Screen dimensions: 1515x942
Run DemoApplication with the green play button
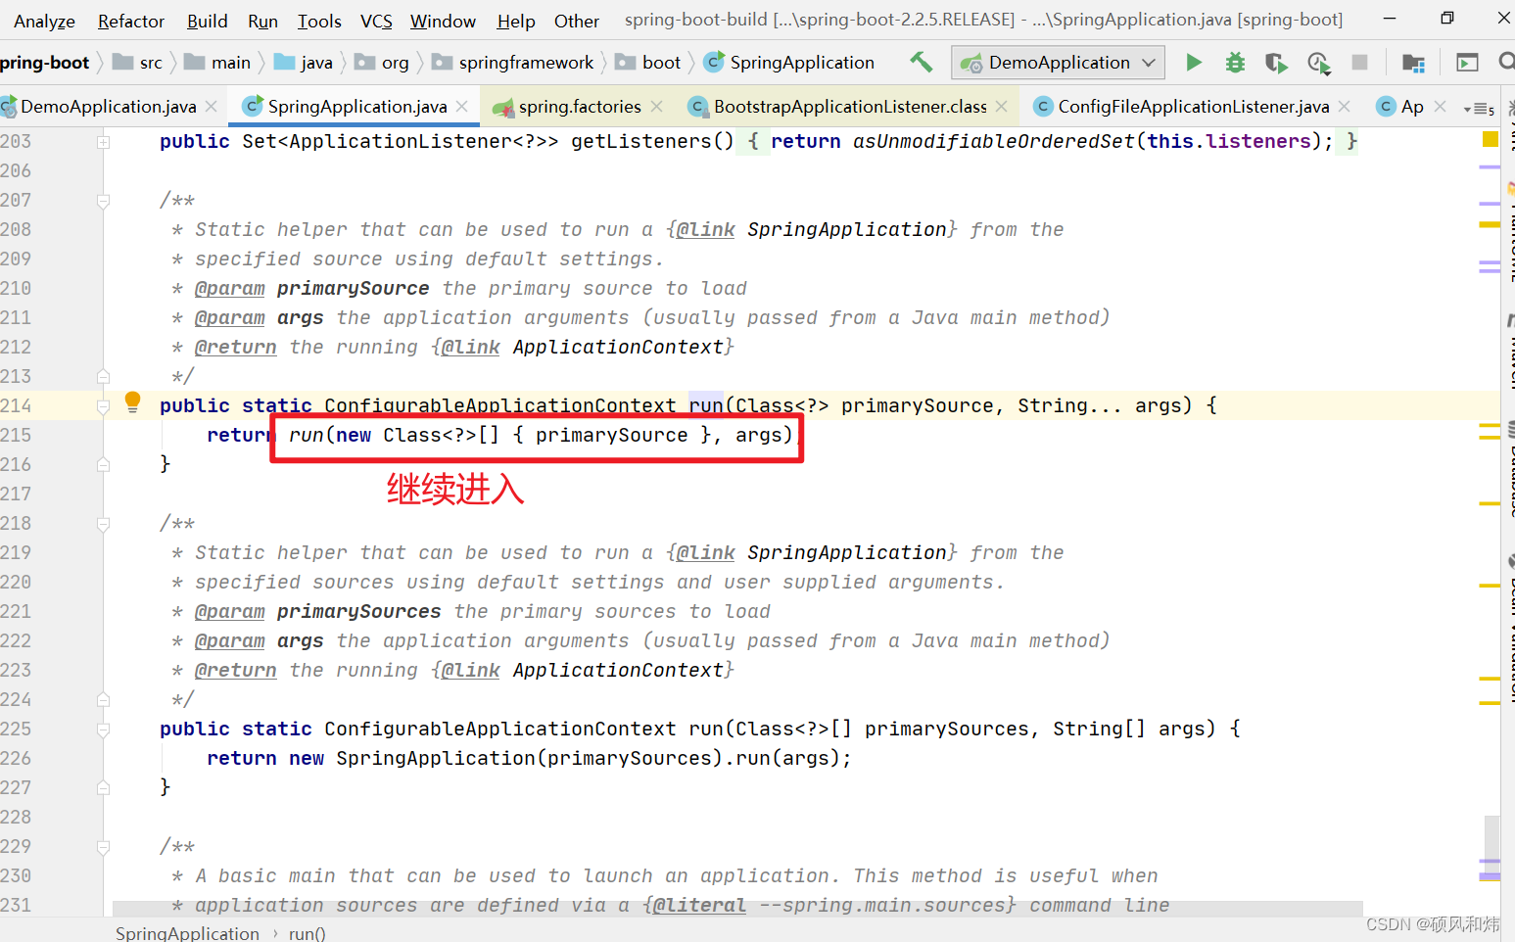coord(1194,63)
